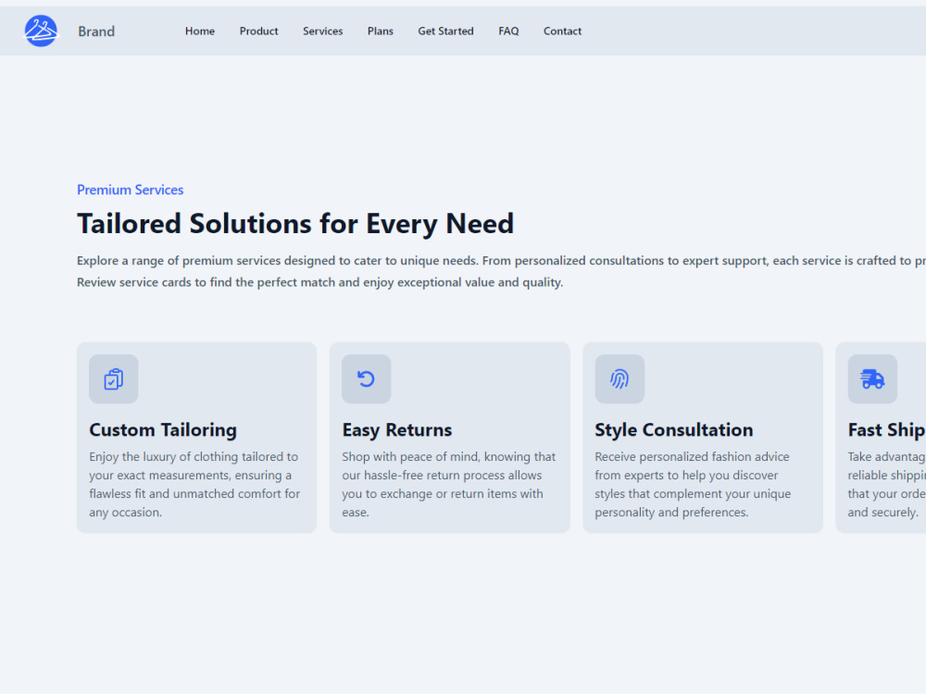
Task: Click the Custom Tailoring description text
Action: [194, 484]
